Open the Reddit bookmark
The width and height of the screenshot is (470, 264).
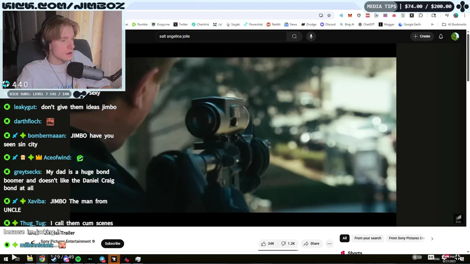[273, 25]
